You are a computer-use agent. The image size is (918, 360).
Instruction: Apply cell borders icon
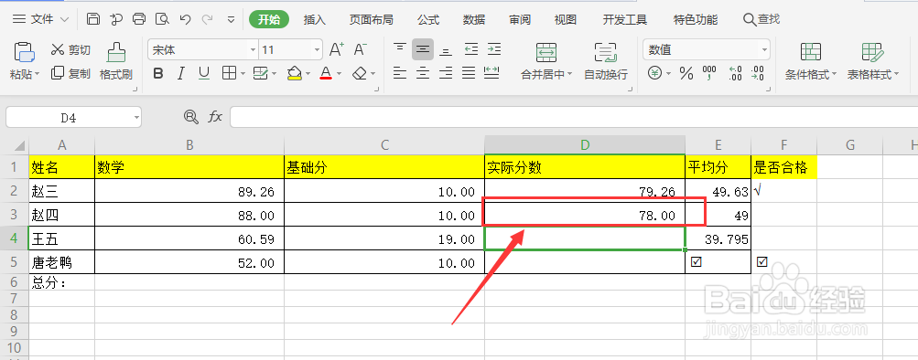point(228,74)
